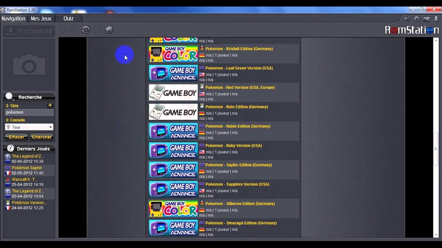Select The Legend of Z... played 02-05-2012 16:39
Screen dimensions: 442x248
29,159
